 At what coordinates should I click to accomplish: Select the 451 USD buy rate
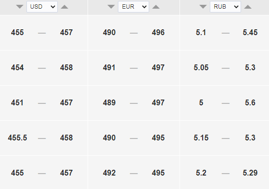tap(17, 103)
